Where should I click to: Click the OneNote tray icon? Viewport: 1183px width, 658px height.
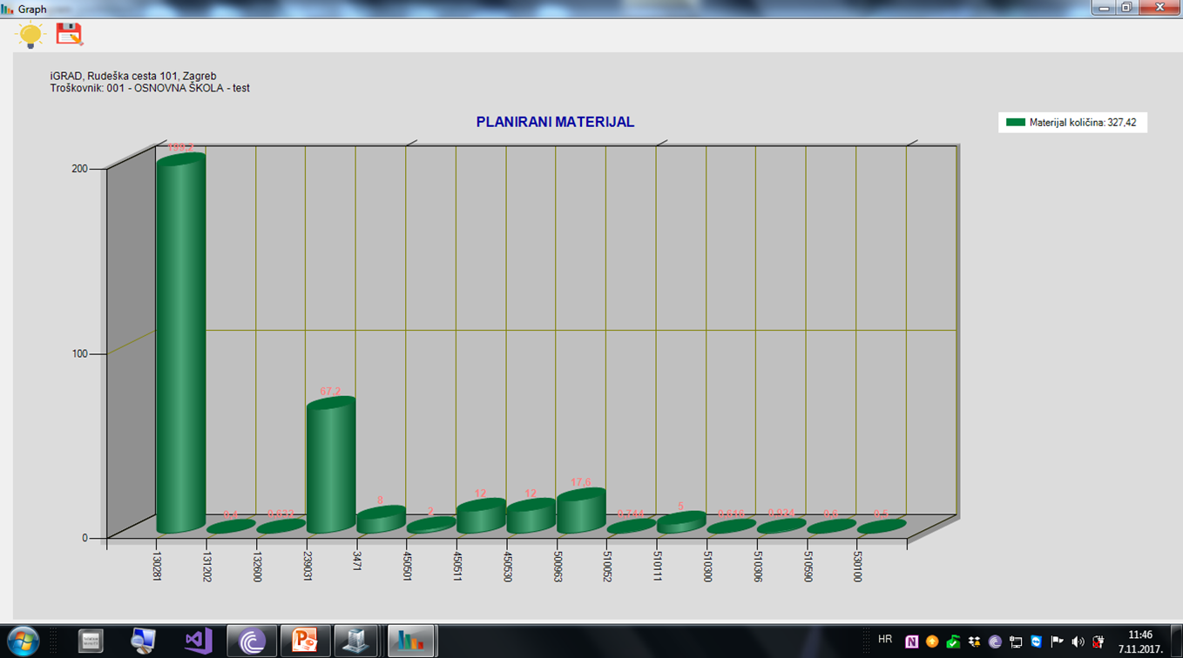point(911,641)
